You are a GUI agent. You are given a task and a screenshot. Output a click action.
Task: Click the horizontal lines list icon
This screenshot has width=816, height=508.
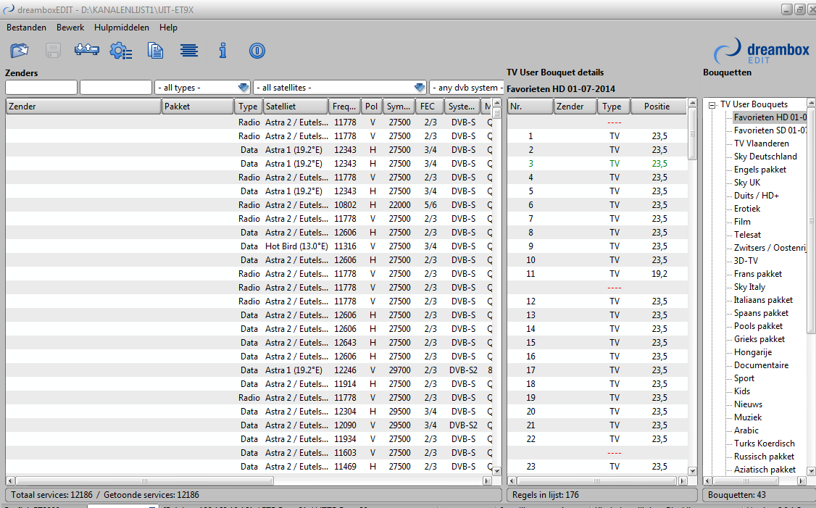coord(189,51)
